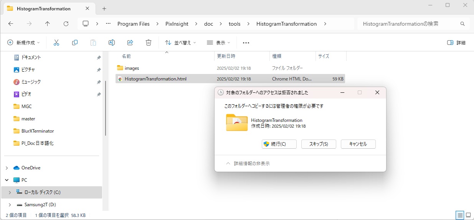Click the キャンセル button
Screen dimensions: 474x220
358,144
